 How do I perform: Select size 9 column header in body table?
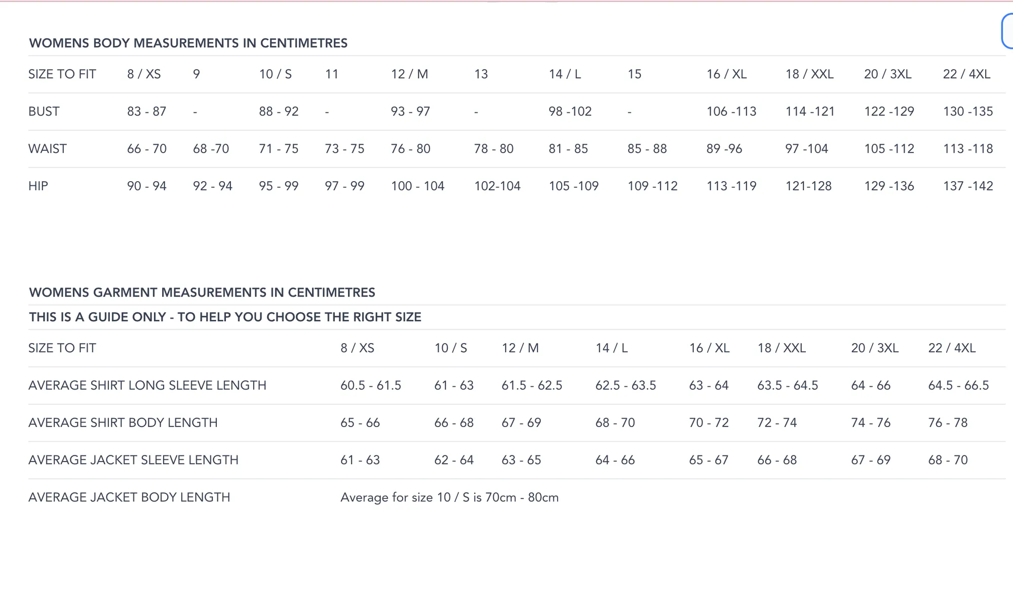[197, 74]
